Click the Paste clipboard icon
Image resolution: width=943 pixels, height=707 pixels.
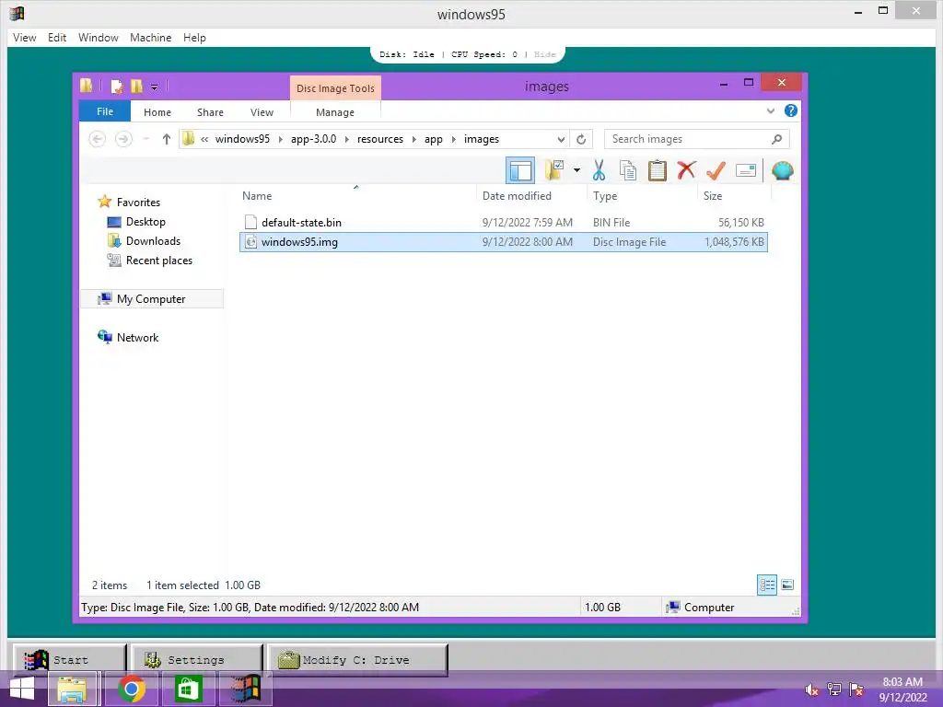tap(657, 170)
